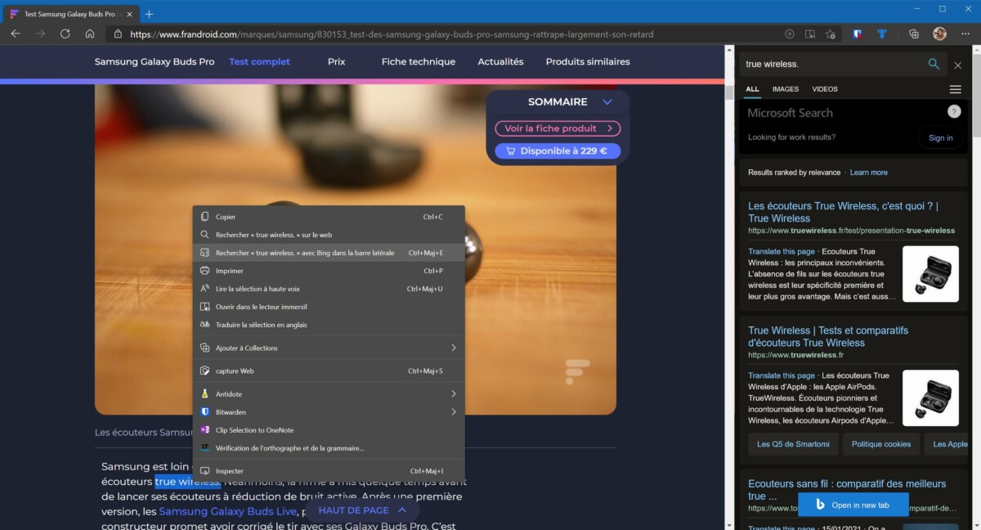Close the Bing sidebar panel

click(x=958, y=65)
